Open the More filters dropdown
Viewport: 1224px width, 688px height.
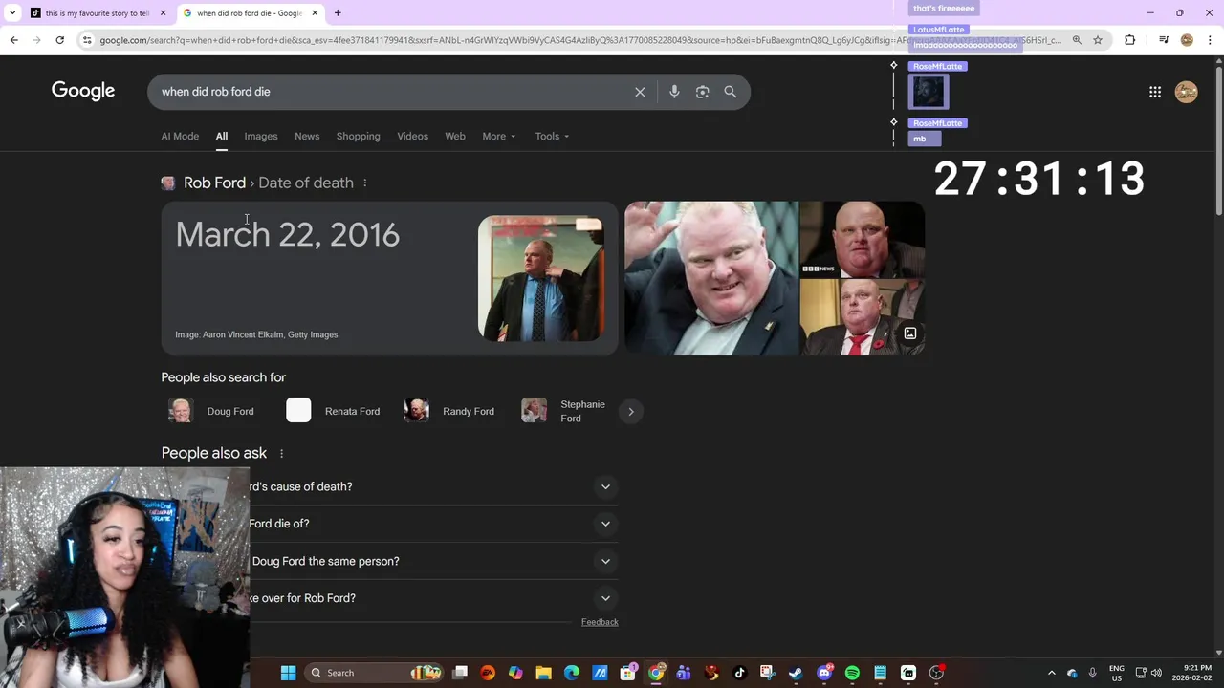point(499,136)
